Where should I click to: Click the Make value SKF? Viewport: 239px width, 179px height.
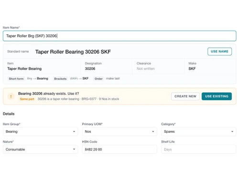tap(192, 69)
